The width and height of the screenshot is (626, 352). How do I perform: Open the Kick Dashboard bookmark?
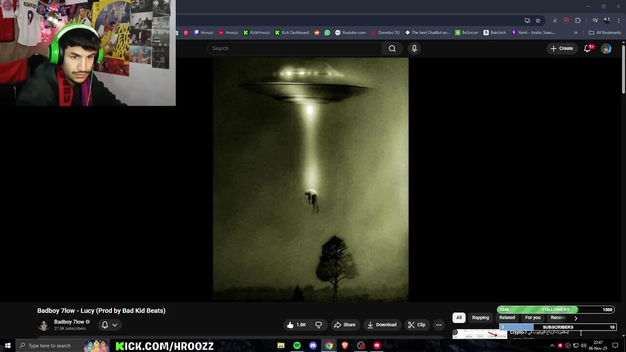(292, 33)
